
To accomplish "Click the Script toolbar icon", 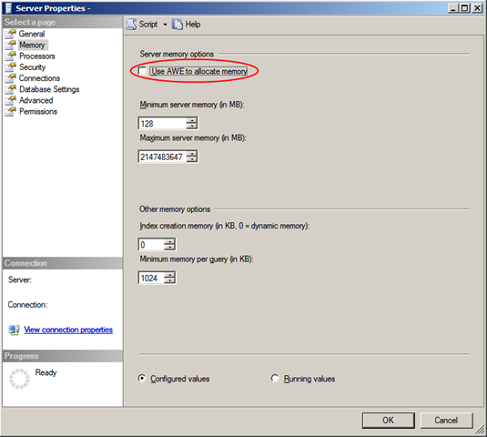I will pyautogui.click(x=131, y=25).
